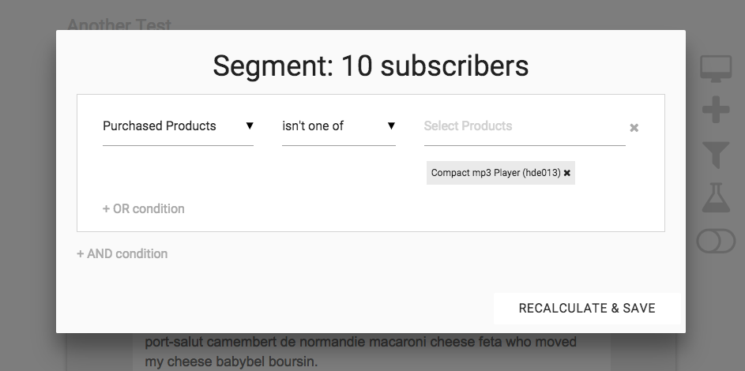The image size is (745, 371).
Task: Remove the Compact mp3 Player tag
Action: tap(567, 173)
